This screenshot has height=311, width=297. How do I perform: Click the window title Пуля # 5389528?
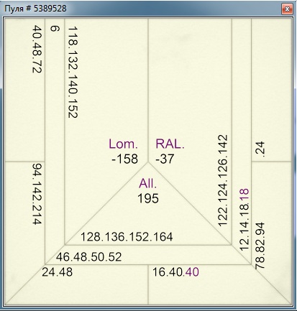point(35,9)
